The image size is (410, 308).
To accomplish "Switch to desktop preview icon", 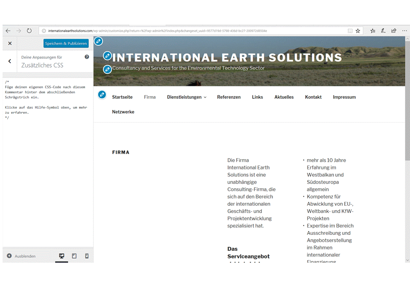I will [61, 256].
